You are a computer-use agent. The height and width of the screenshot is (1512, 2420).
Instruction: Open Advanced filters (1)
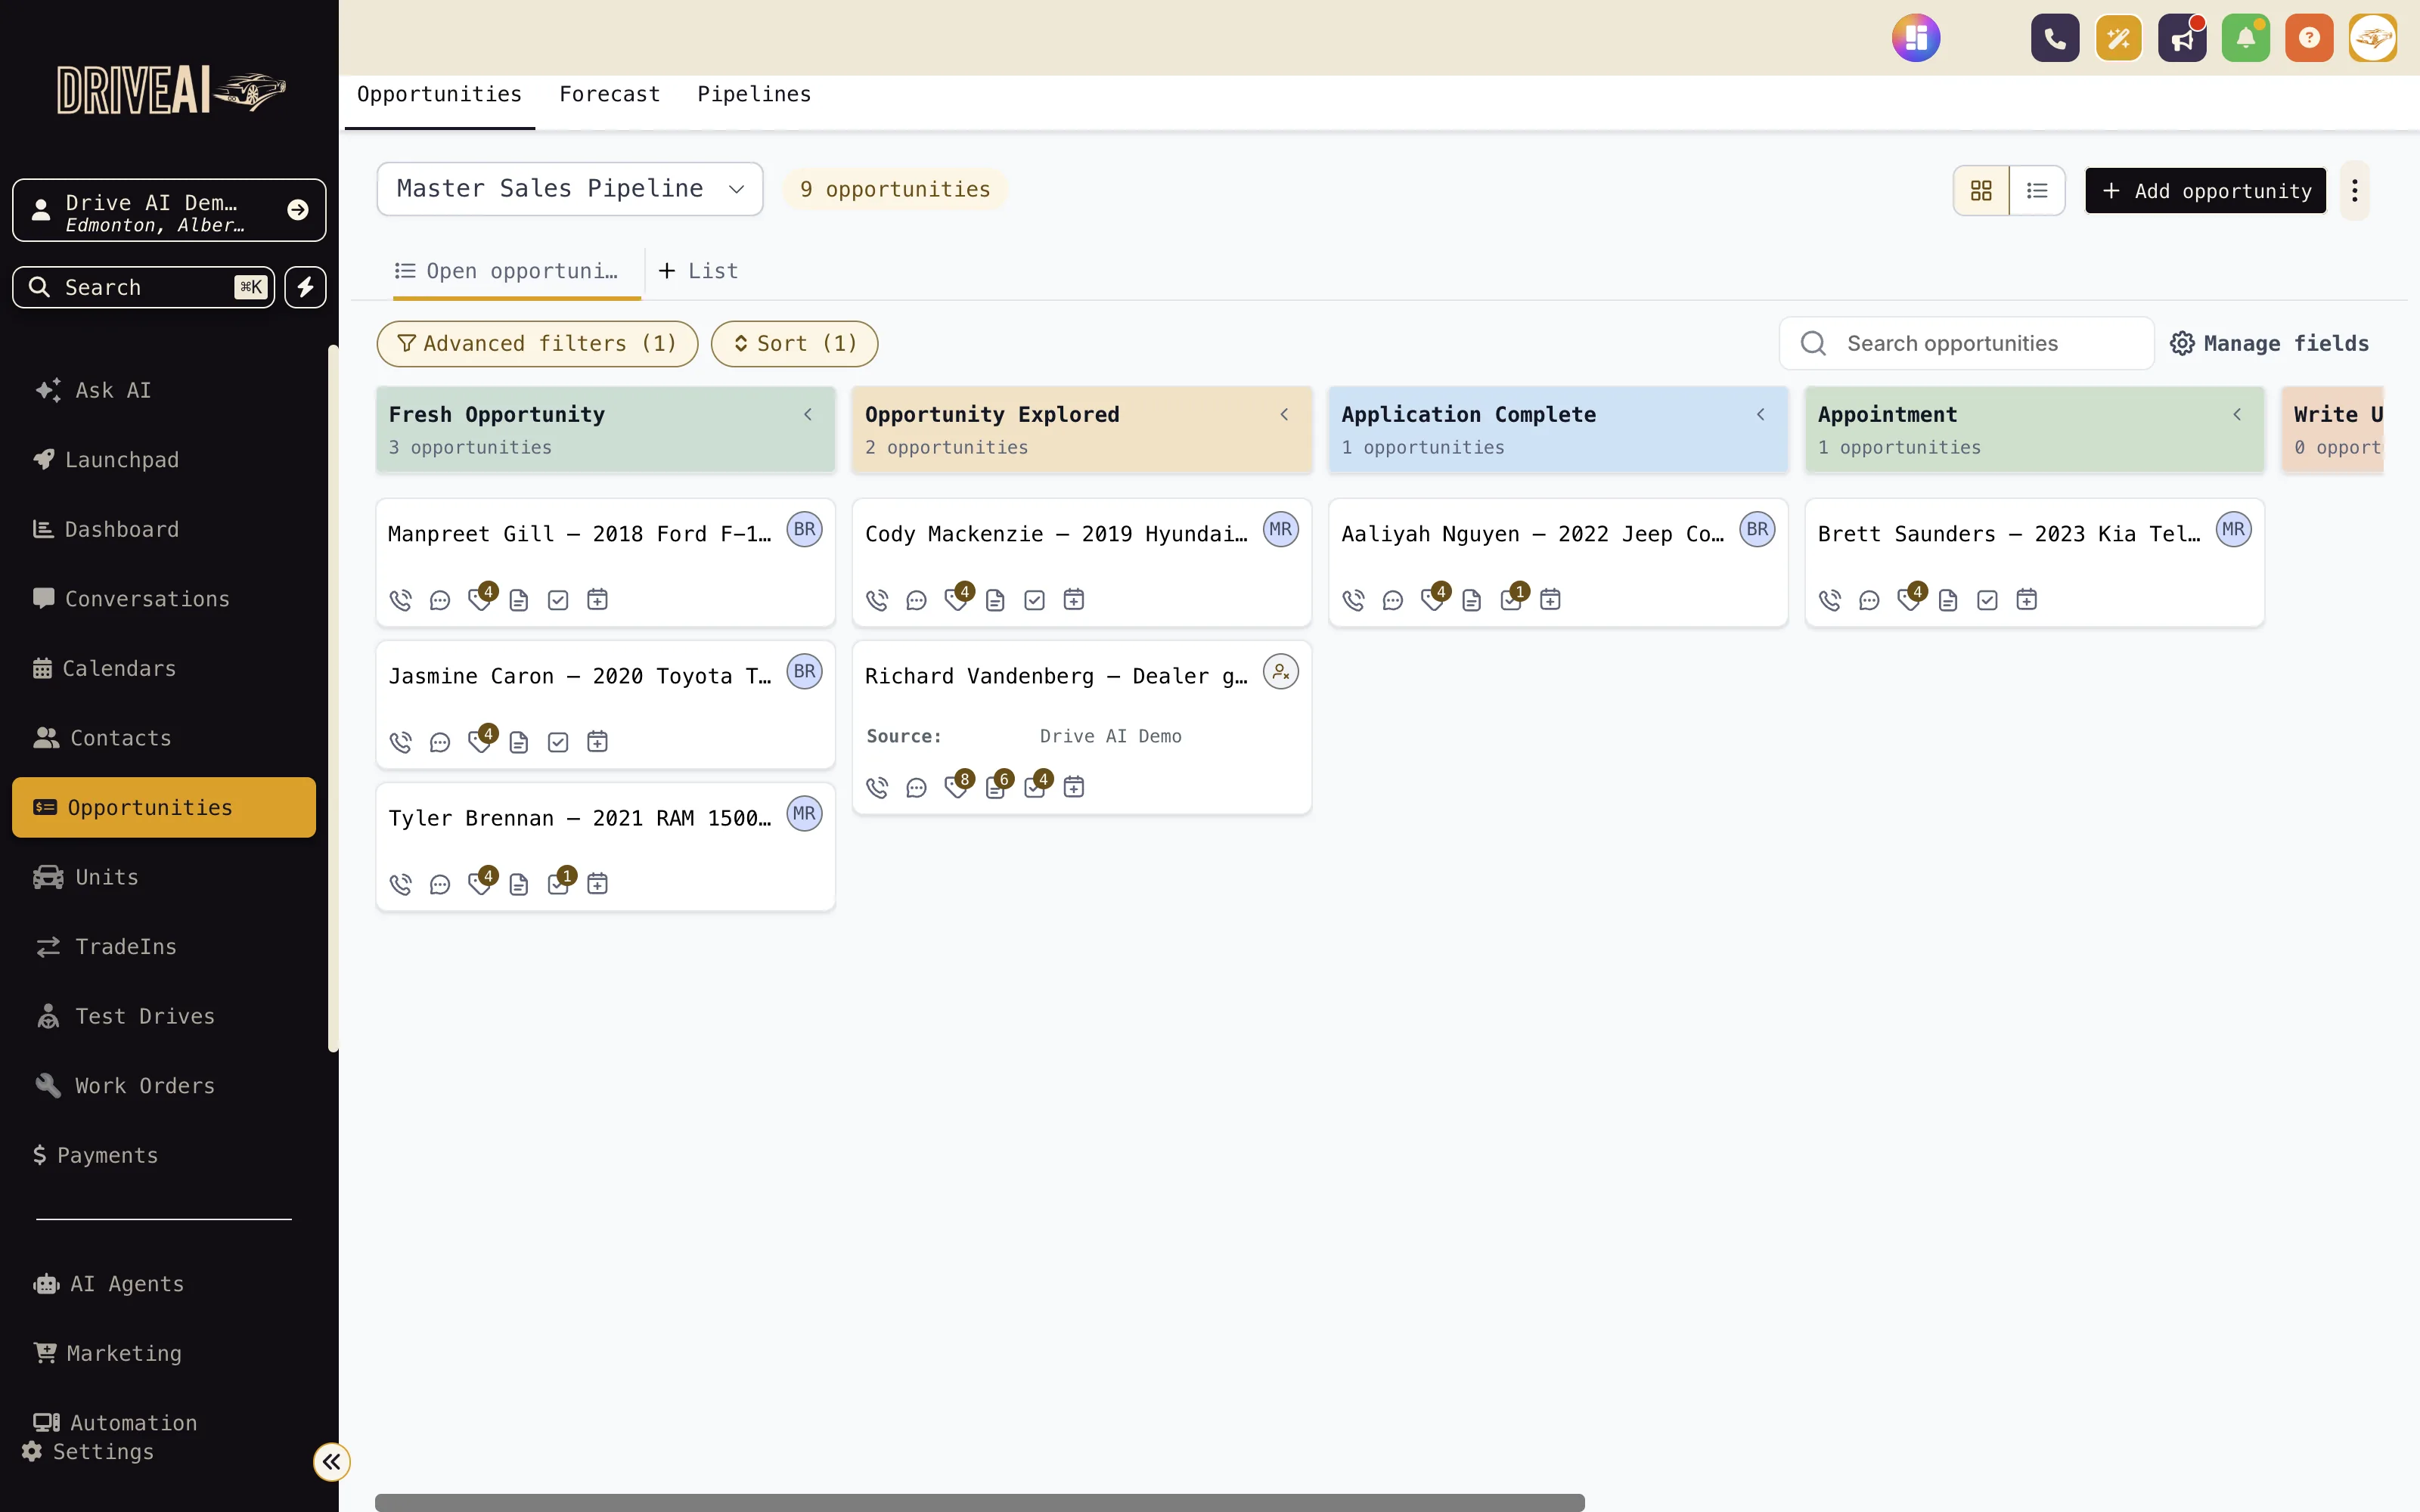pyautogui.click(x=537, y=344)
